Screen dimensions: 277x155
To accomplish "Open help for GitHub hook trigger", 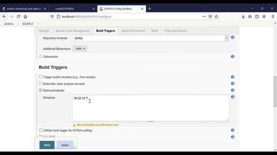I will coord(233,130).
